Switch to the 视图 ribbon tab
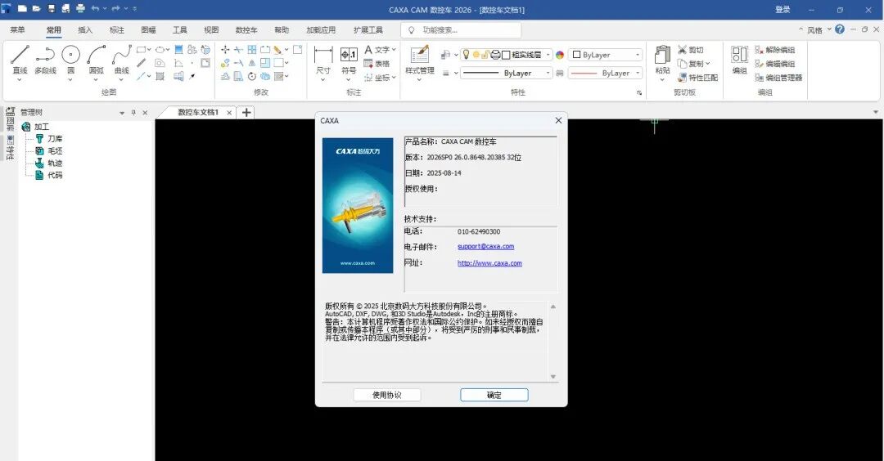 211,29
